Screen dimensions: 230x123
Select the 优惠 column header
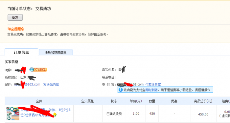(x=174, y=101)
